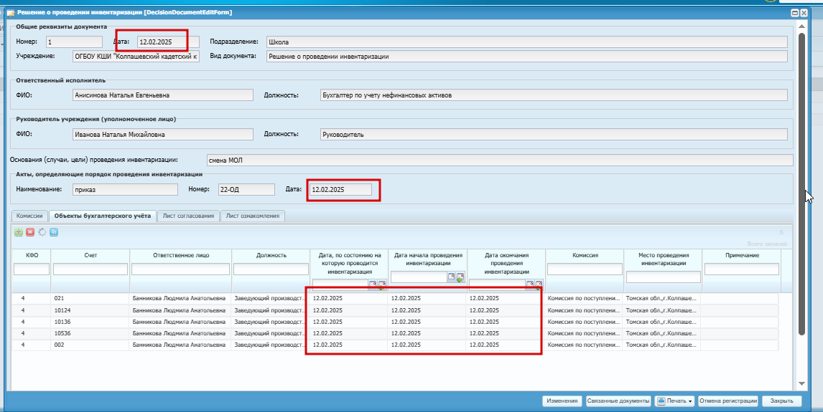Image resolution: width=823 pixels, height=412 pixels.
Task: Click the Отмена регистрации button
Action: 728,401
